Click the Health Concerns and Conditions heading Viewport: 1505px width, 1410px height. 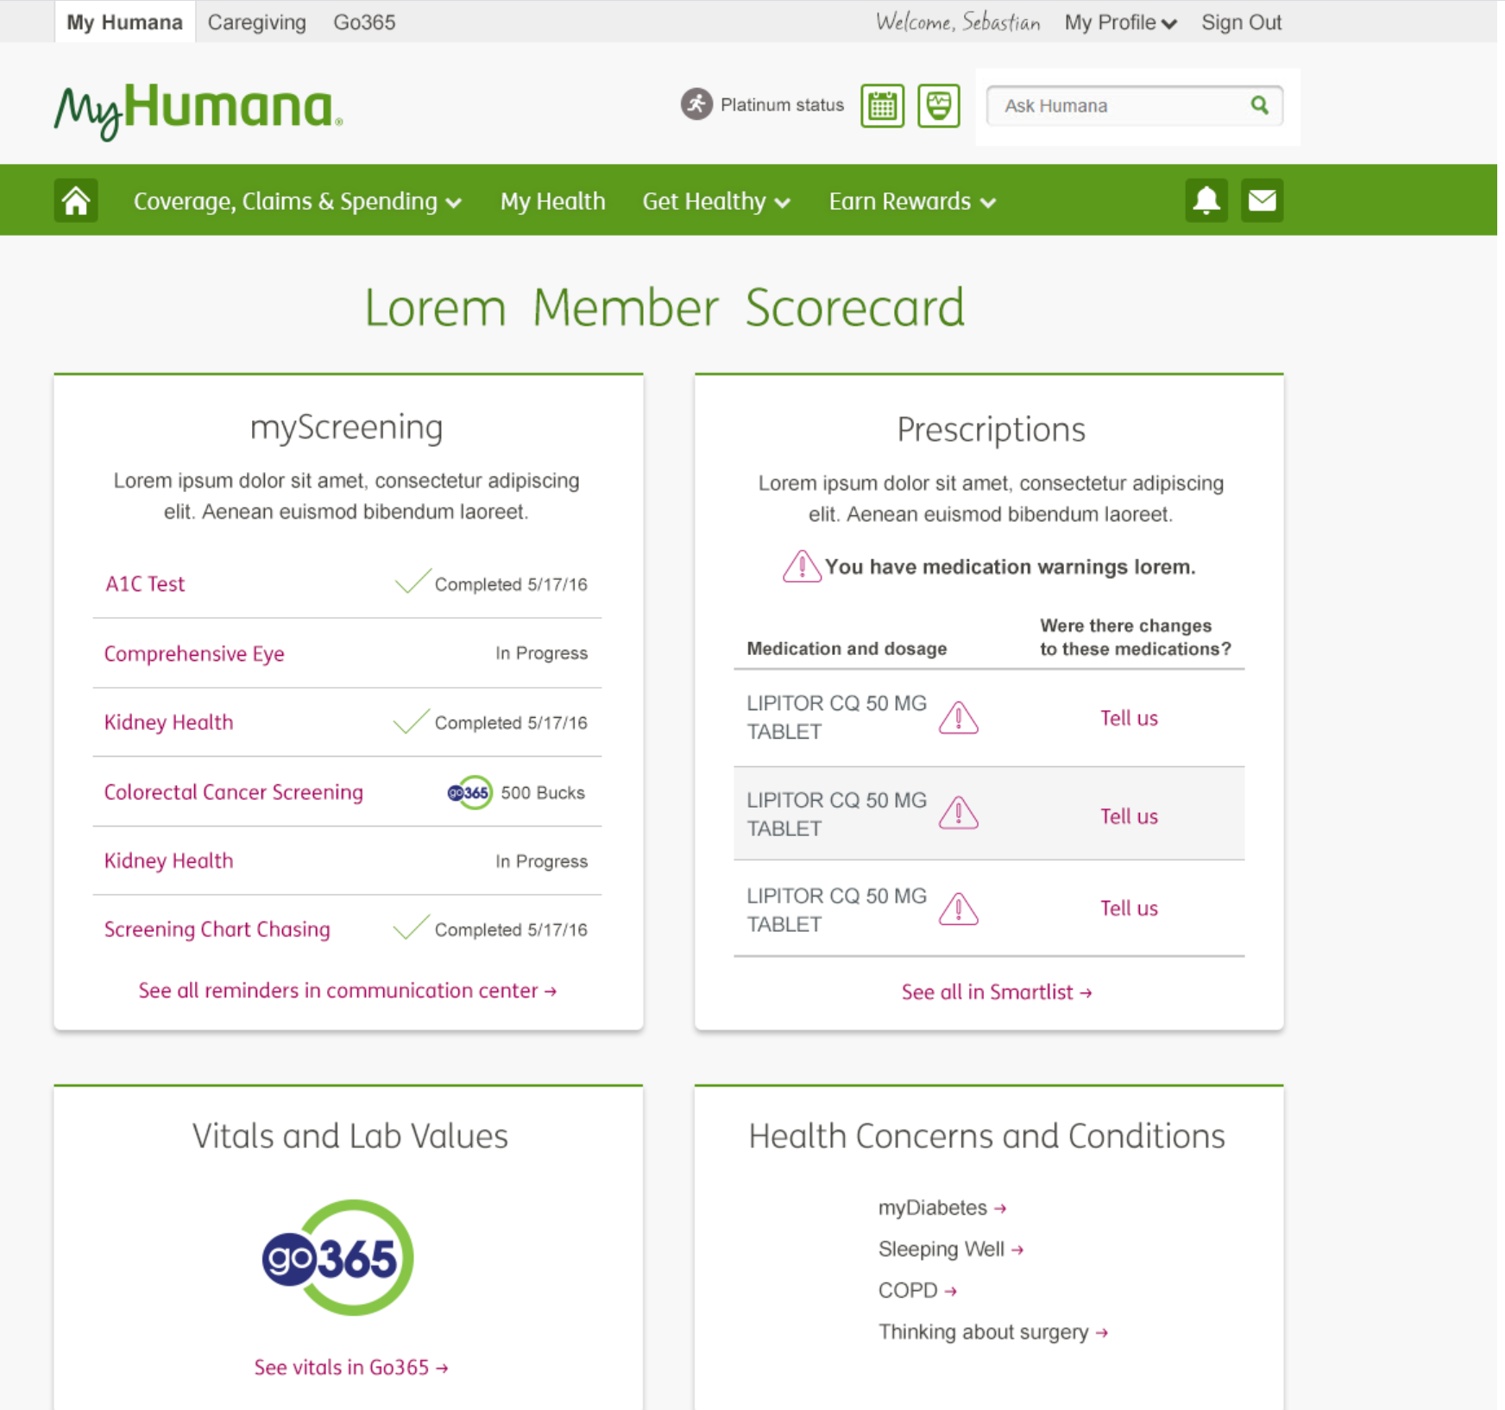986,1136
